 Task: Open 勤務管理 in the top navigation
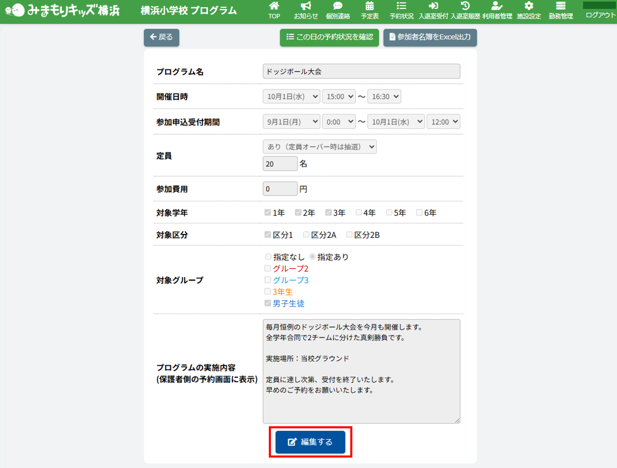coord(561,10)
